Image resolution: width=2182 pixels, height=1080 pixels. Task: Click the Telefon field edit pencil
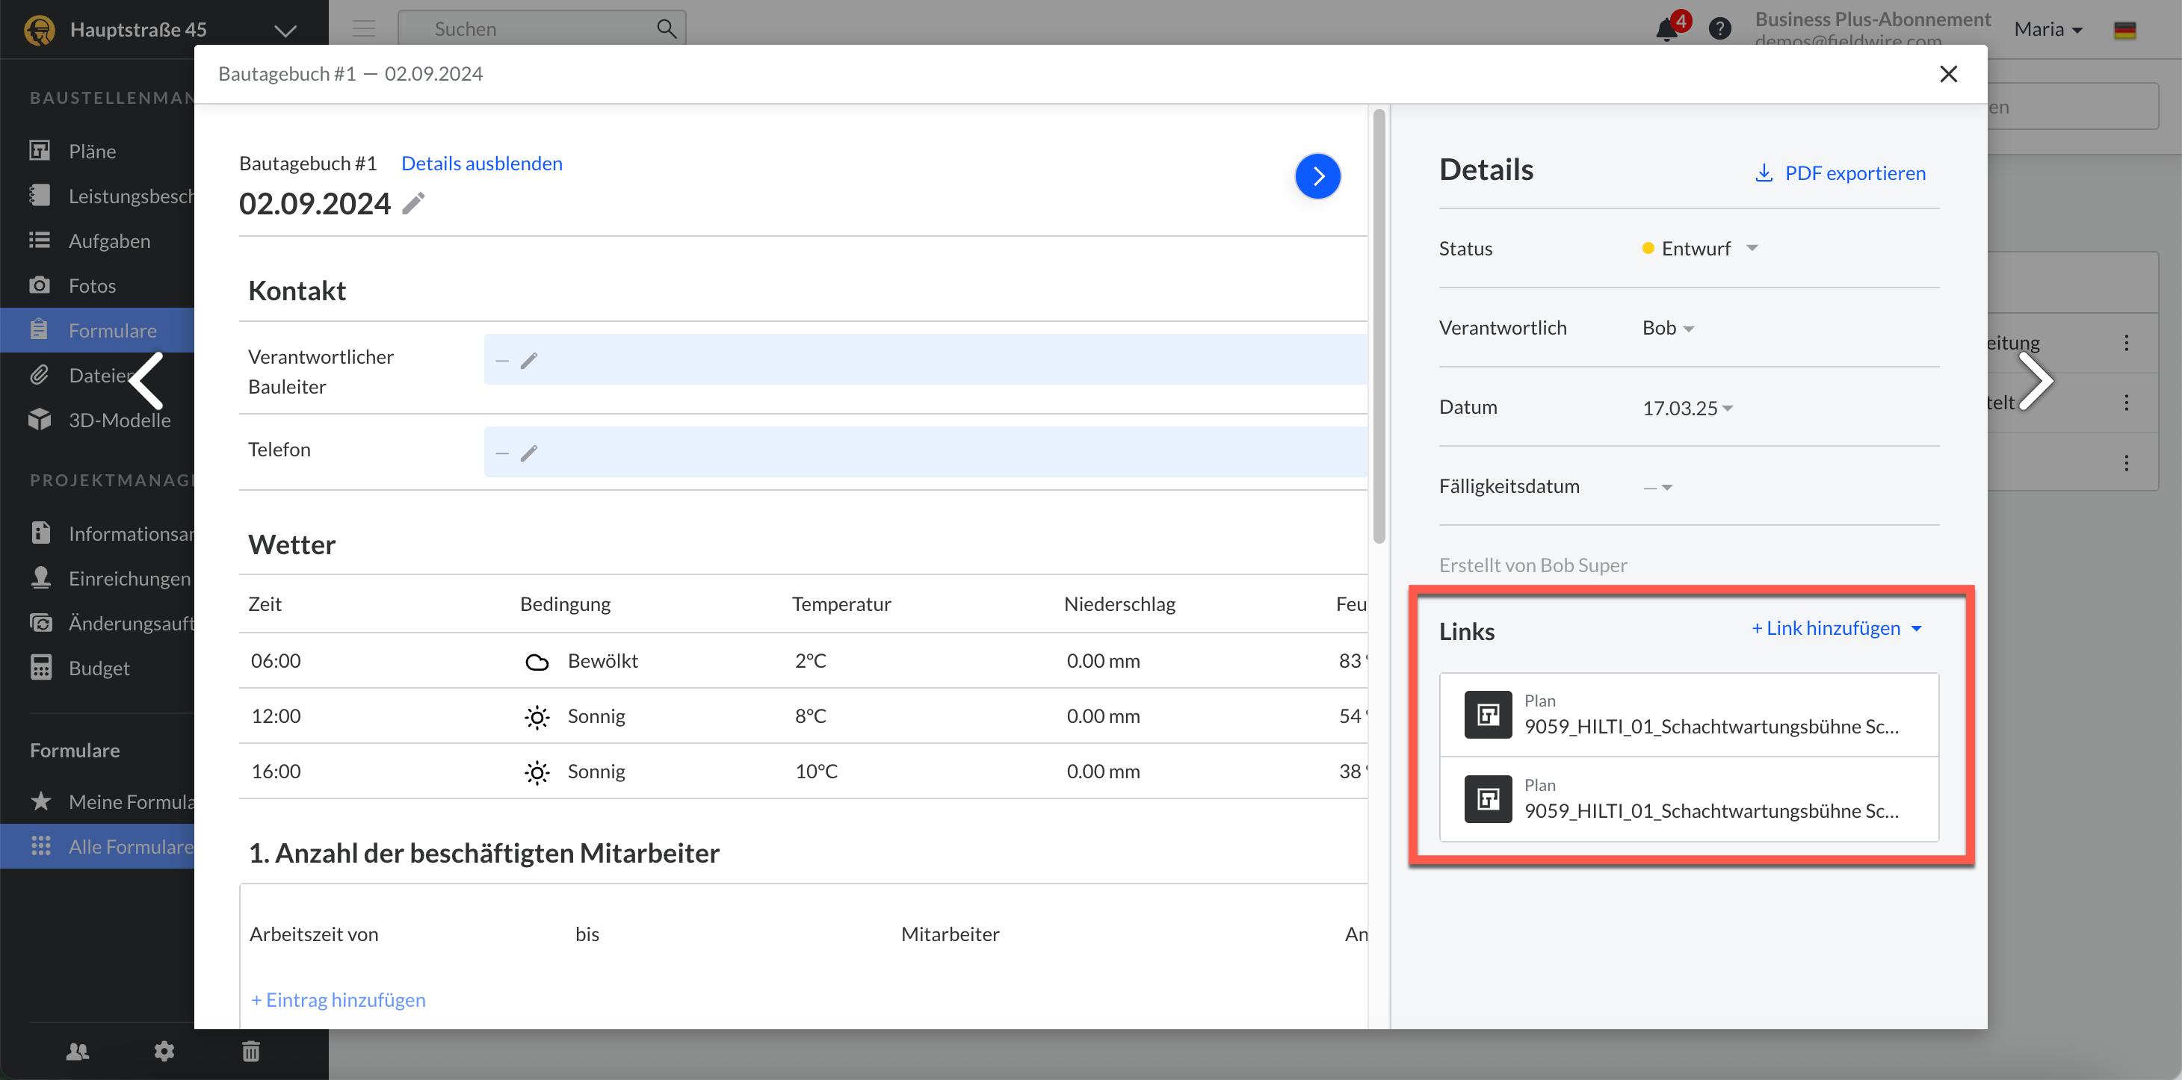[528, 453]
